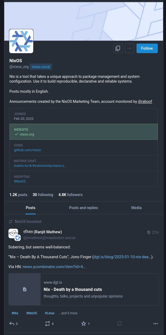166x335 pixels.
Task: Open the github.com/nixos code link
Action: pyautogui.click(x=27, y=150)
